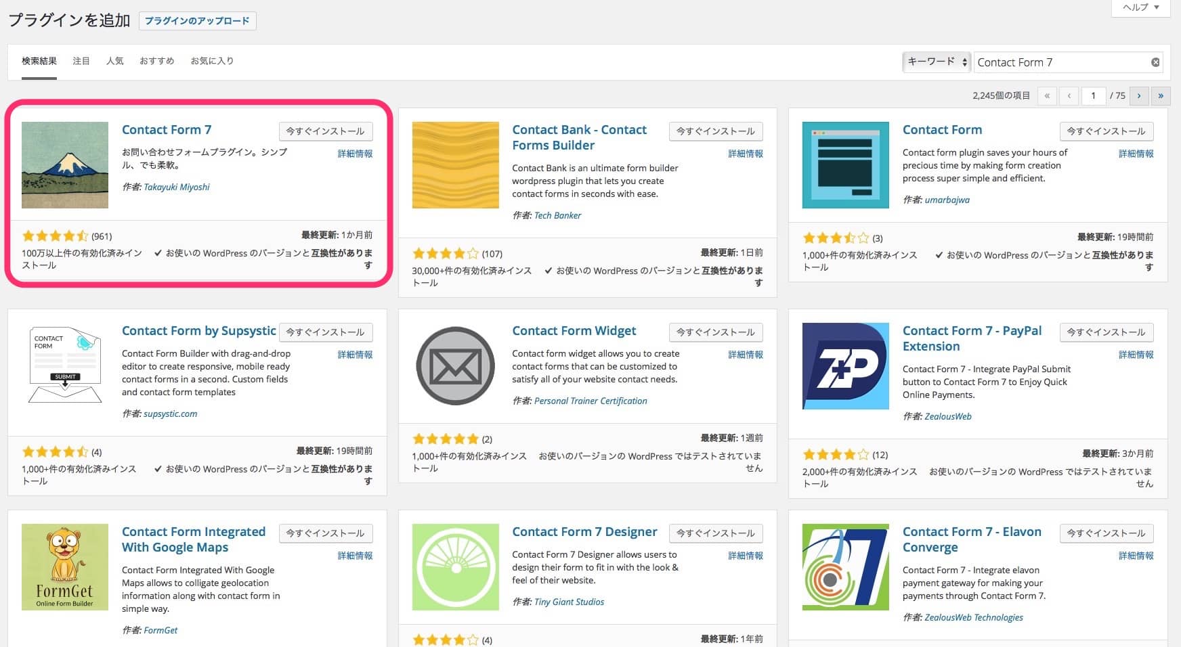Open author link ZealousWeb Technologies
This screenshot has height=647, width=1181.
[974, 617]
